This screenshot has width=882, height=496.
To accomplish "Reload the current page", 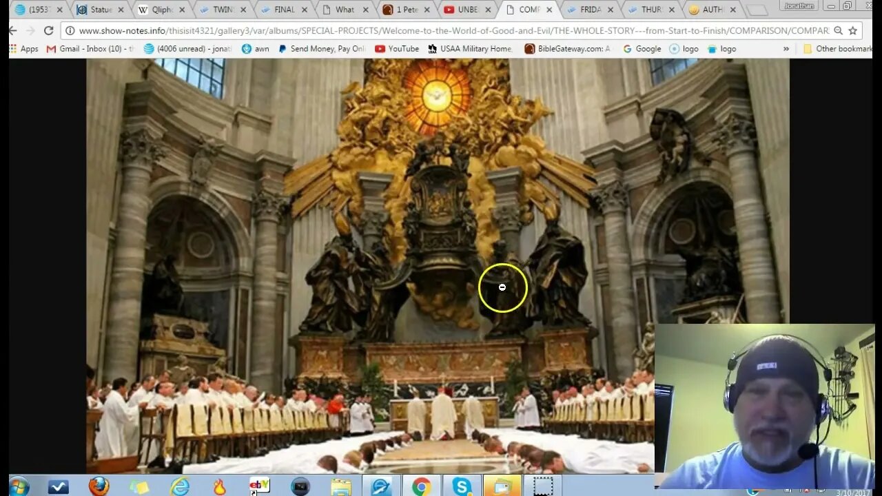I will (48, 30).
